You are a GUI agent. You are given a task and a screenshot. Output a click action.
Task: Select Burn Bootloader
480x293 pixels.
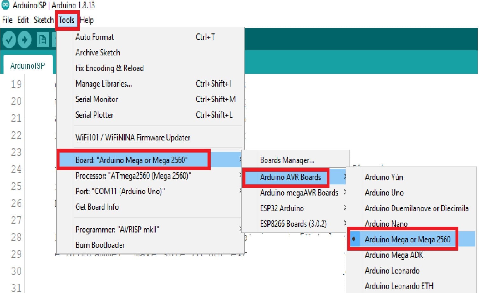[x=100, y=245]
